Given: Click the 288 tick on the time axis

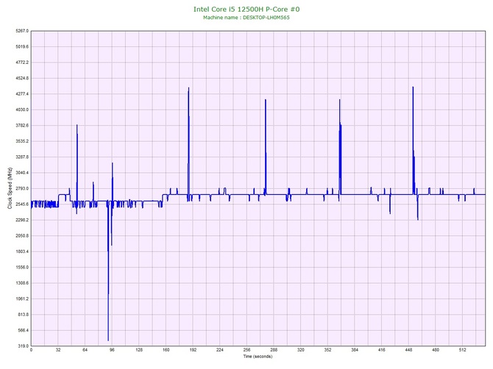Looking at the screenshot, I should click(x=274, y=350).
